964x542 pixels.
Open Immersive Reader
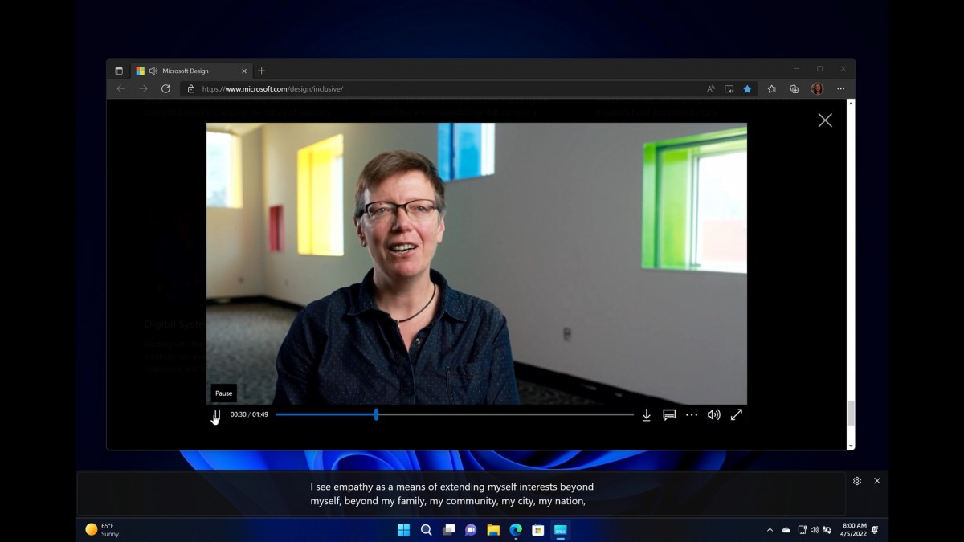[729, 89]
